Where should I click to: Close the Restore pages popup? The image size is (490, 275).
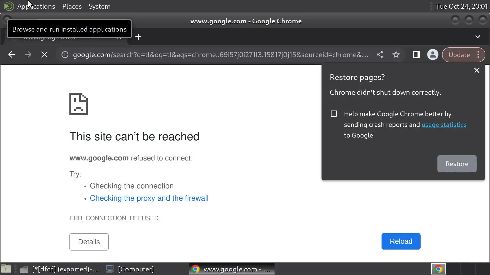(x=476, y=70)
